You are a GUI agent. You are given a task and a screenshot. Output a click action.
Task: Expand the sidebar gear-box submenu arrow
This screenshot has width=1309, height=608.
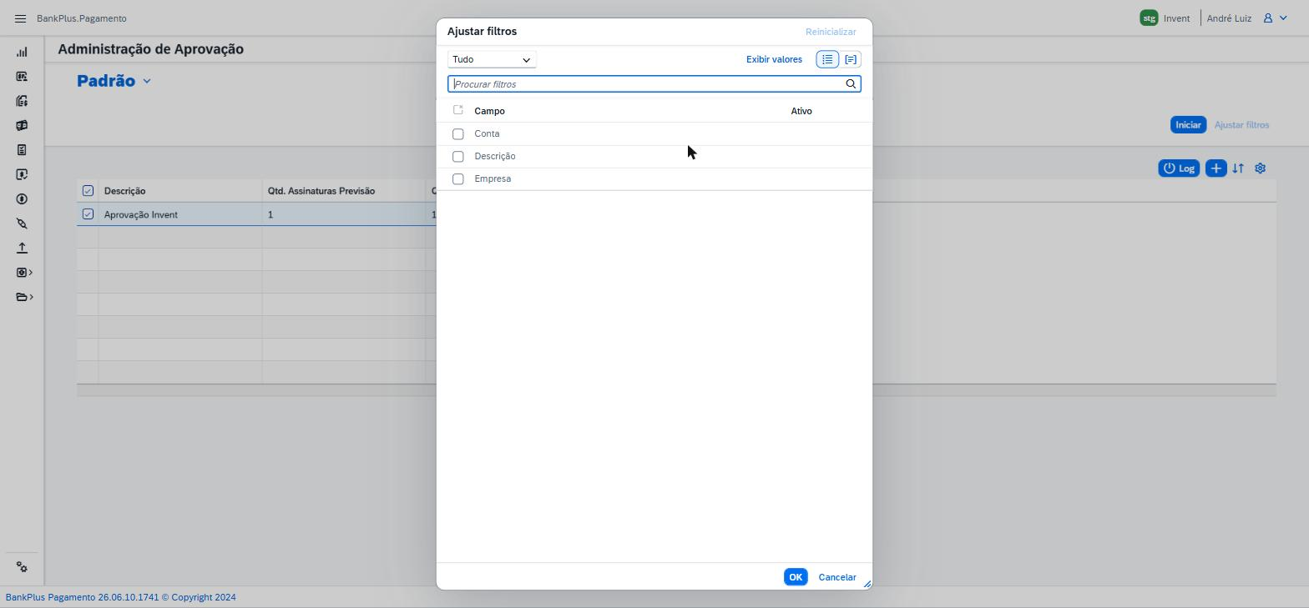(x=31, y=273)
